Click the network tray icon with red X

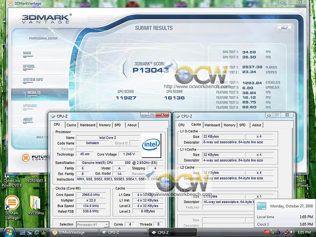(286, 232)
